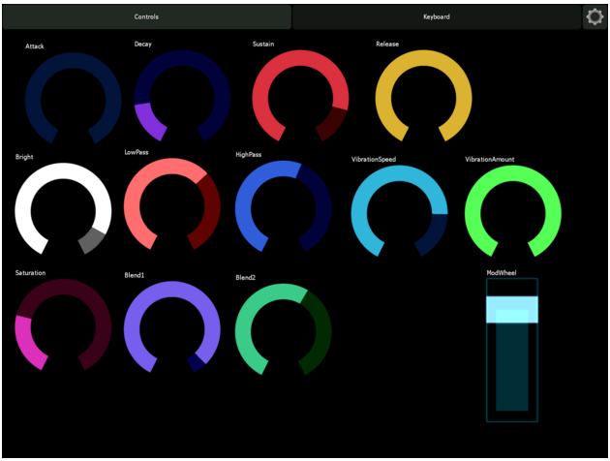
Task: Click the VibrationAmount label
Action: (489, 159)
